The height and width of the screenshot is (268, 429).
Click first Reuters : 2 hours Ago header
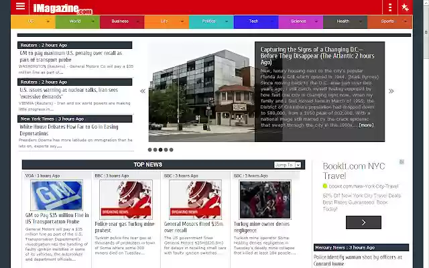[x=74, y=45]
